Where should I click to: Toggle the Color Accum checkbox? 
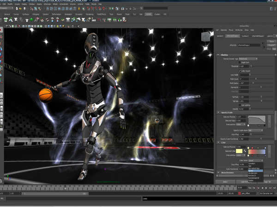240,71
